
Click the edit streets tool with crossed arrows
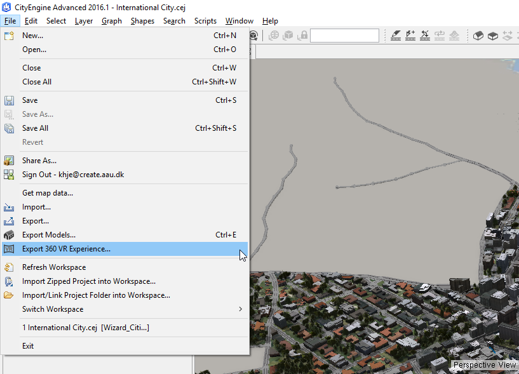425,36
